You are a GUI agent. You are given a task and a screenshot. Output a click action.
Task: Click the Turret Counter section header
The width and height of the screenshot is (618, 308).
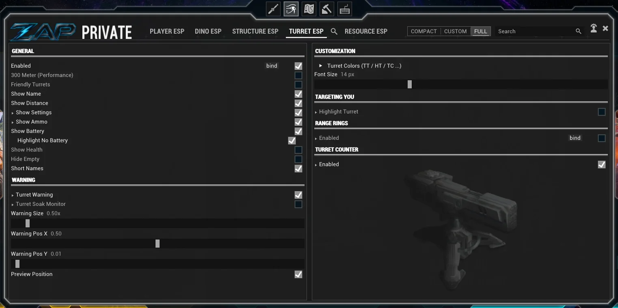pos(337,150)
